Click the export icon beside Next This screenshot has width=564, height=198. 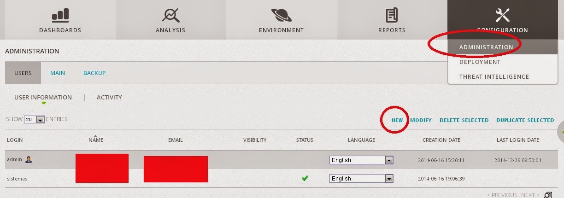[x=548, y=195]
